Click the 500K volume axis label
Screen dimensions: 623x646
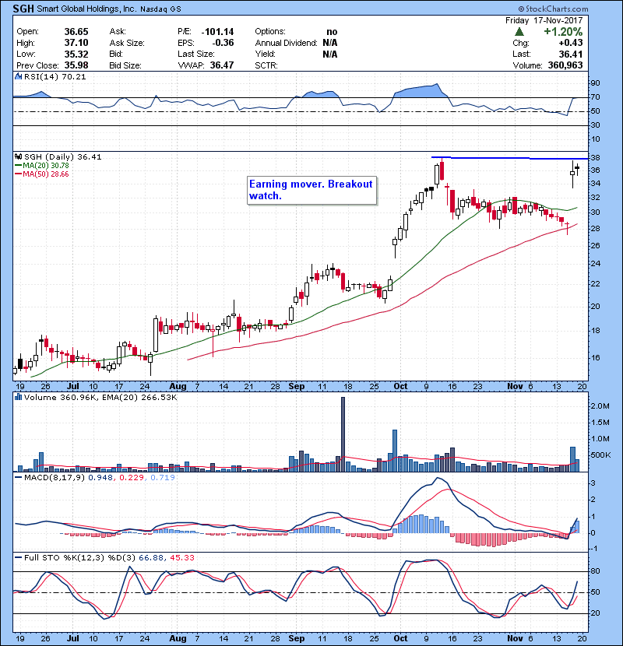click(600, 455)
